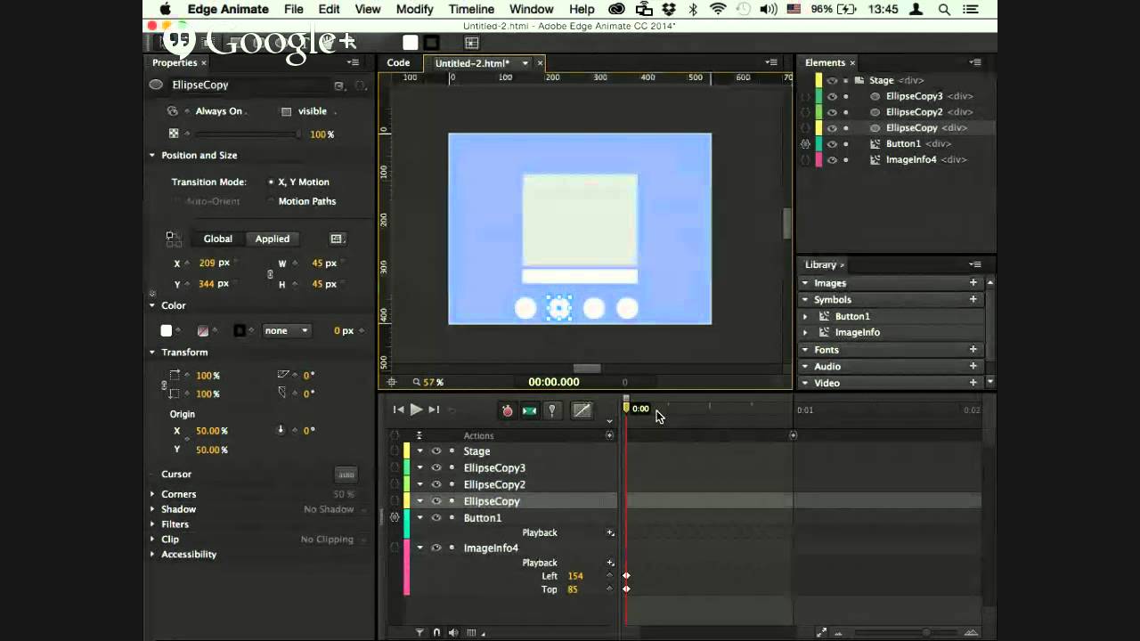This screenshot has height=641, width=1140.
Task: Open the border style 'none' dropdown
Action: 287,330
